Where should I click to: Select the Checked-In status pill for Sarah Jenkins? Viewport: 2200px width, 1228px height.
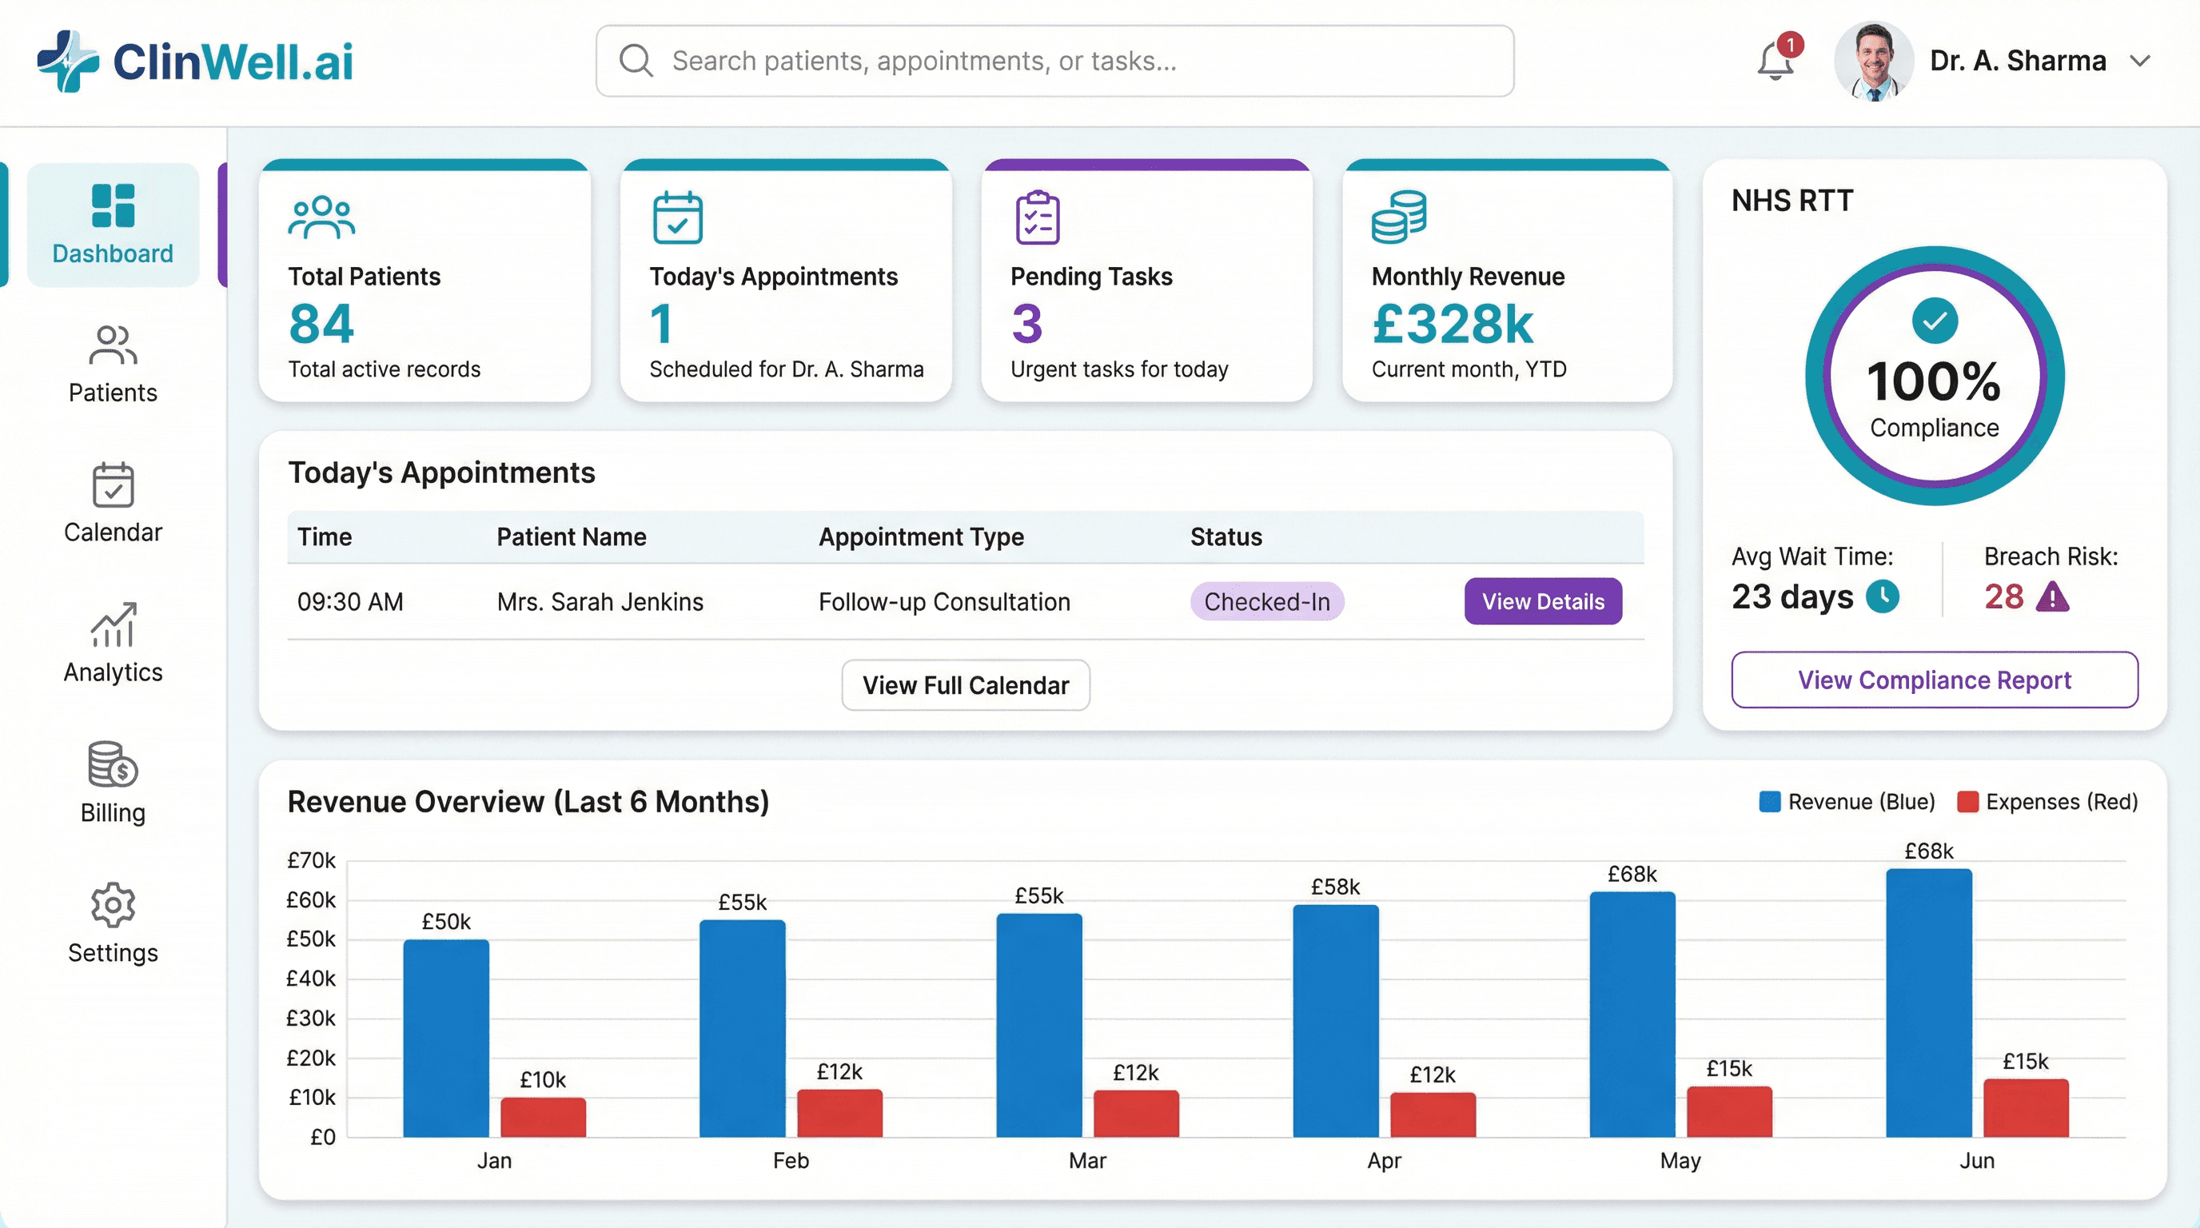[x=1266, y=601]
